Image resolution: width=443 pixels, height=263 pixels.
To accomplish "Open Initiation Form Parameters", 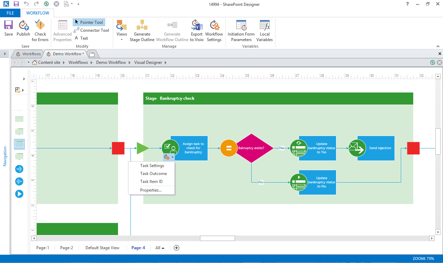I will (x=241, y=30).
